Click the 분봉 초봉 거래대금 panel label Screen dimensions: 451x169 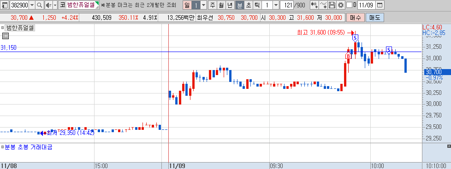click(29, 147)
